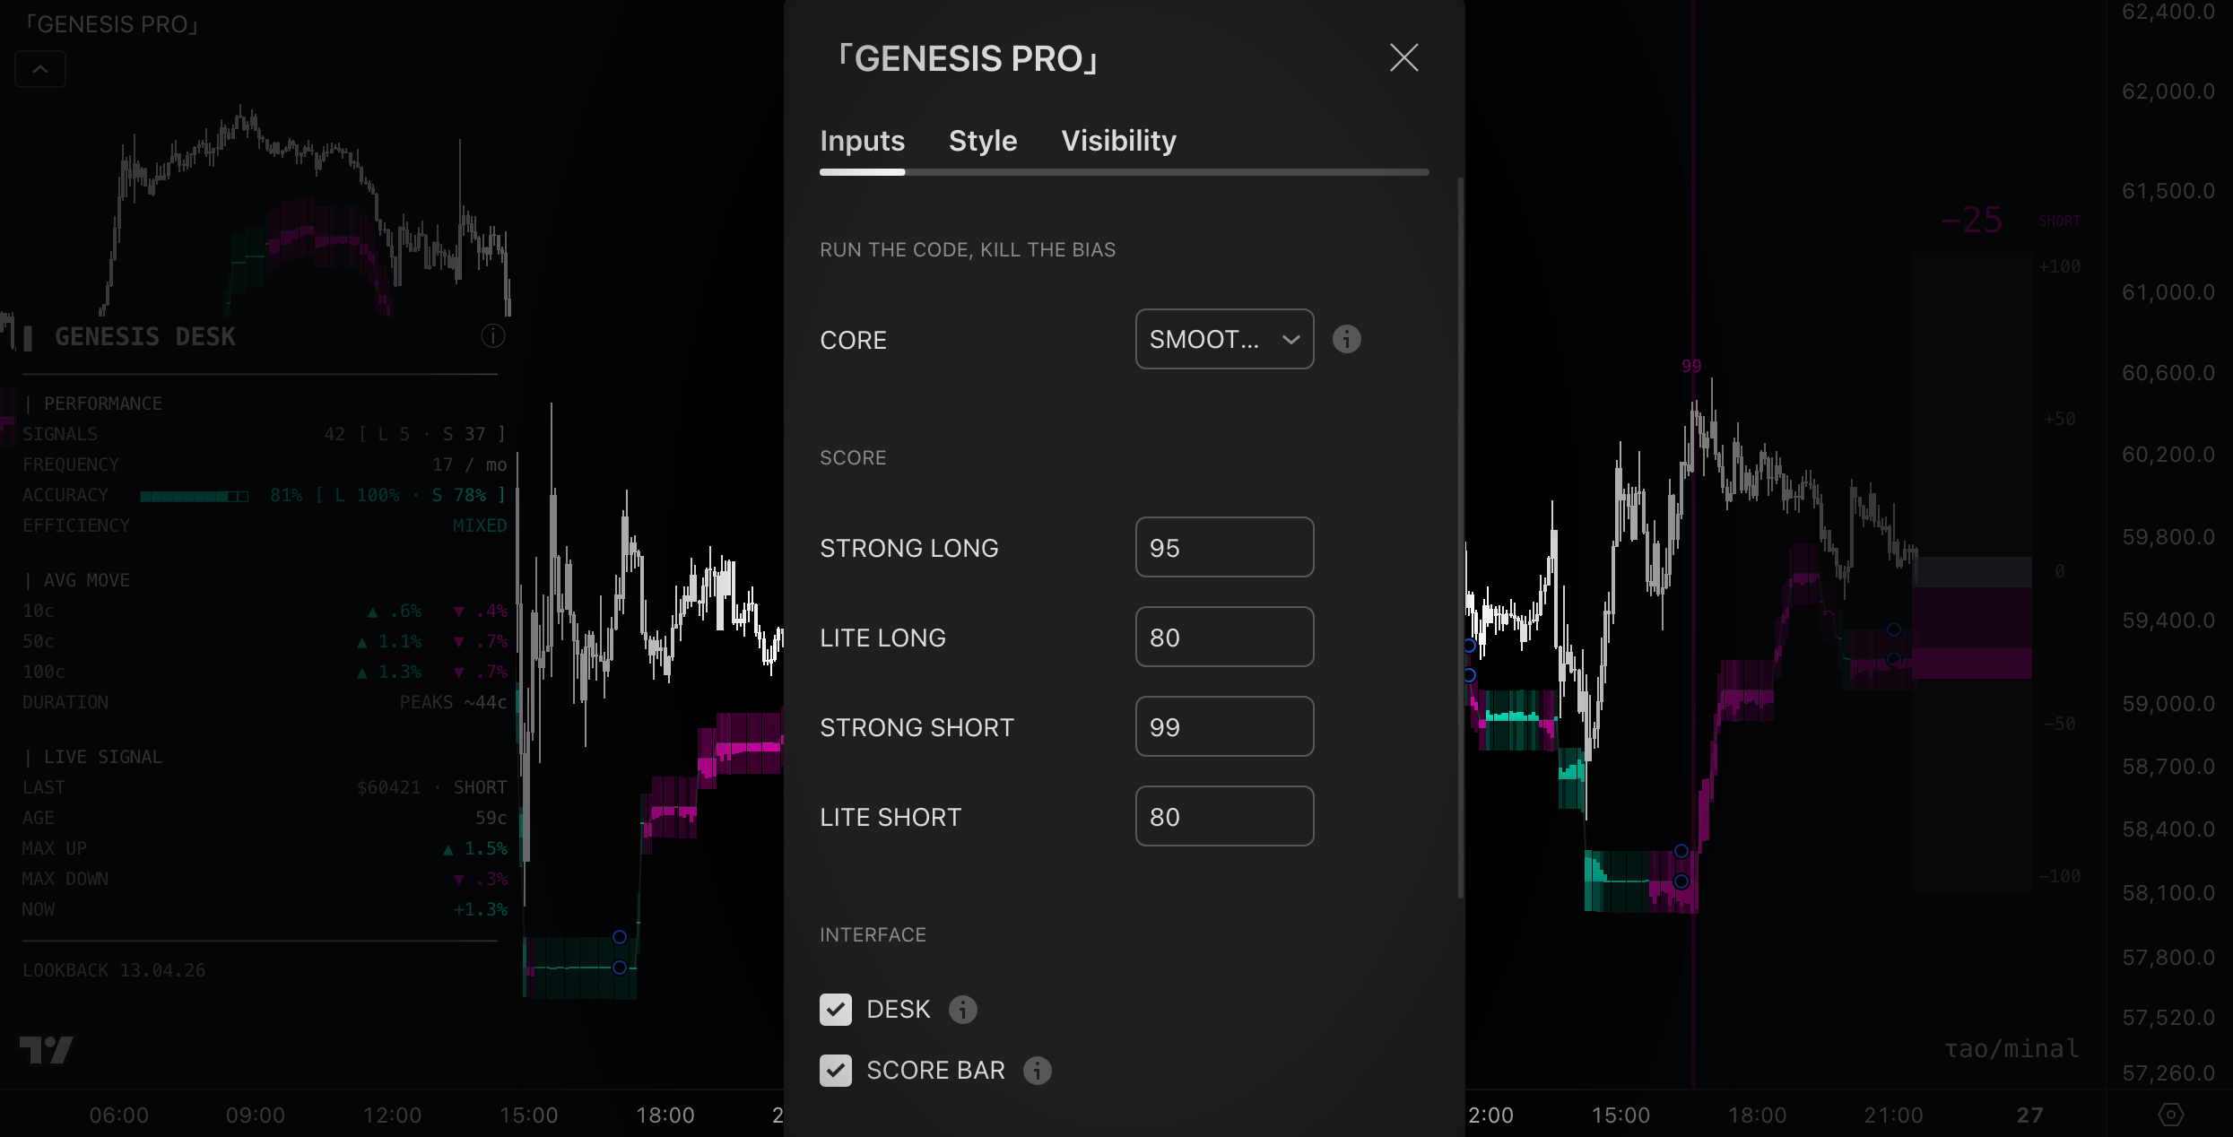This screenshot has height=1137, width=2233.
Task: Open the Visibility tab
Action: pos(1118,141)
